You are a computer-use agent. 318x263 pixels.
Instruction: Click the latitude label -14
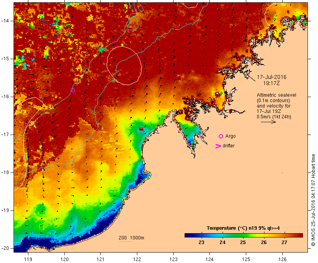[5, 21]
